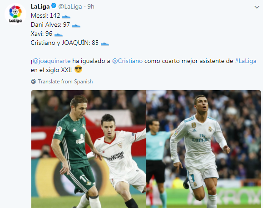Viewport: 263px width, 208px height.
Task: Open the Joaquín match photo
Action: coord(89,149)
